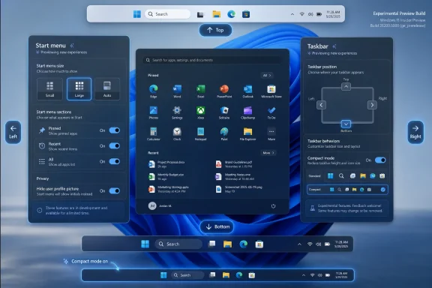The height and width of the screenshot is (288, 432).
Task: Open Paint from pinned apps
Action: coord(224,134)
